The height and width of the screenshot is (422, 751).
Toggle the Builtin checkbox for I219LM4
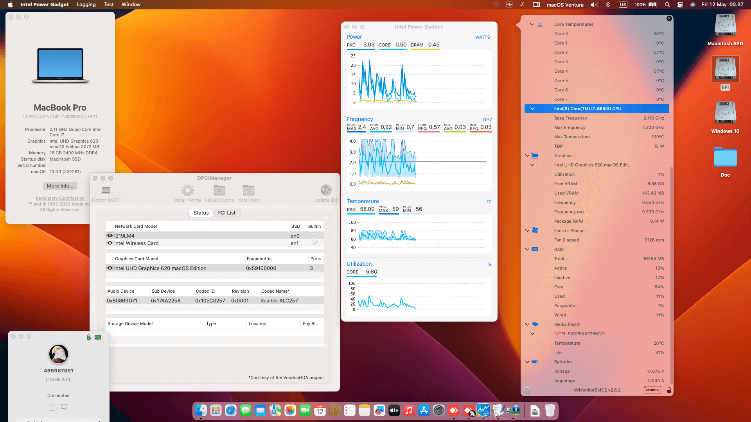pos(314,236)
